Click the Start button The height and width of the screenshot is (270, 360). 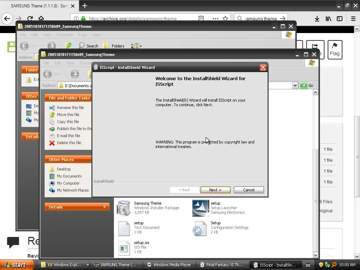(x=17, y=265)
